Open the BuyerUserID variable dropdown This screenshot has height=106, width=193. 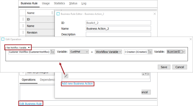click(x=176, y=52)
